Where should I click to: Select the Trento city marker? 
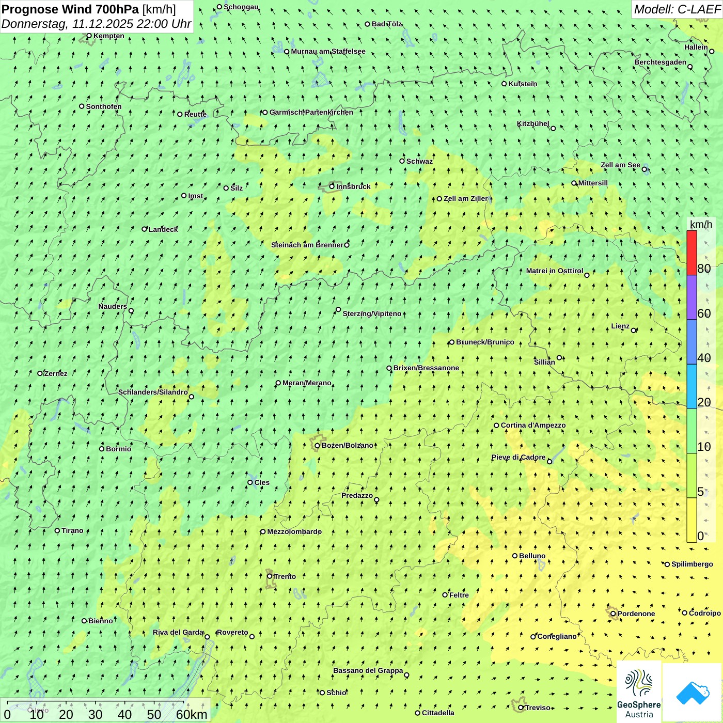[x=270, y=576]
